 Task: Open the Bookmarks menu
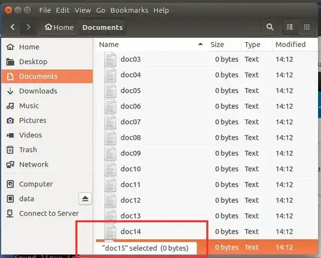point(129,10)
